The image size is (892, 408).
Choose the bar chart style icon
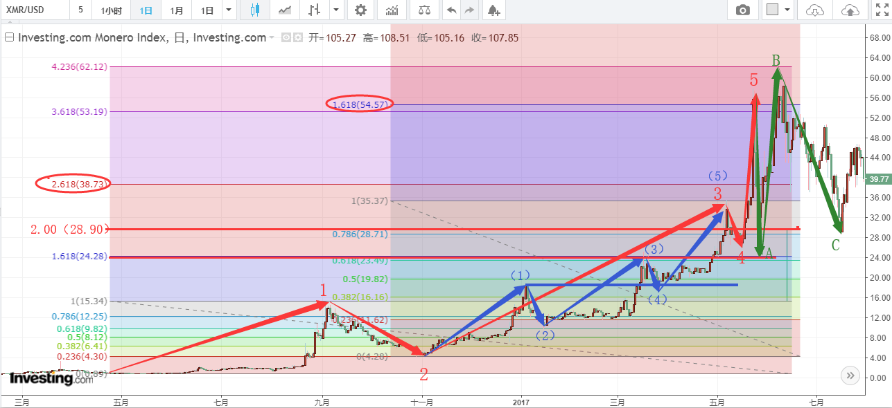(x=315, y=10)
